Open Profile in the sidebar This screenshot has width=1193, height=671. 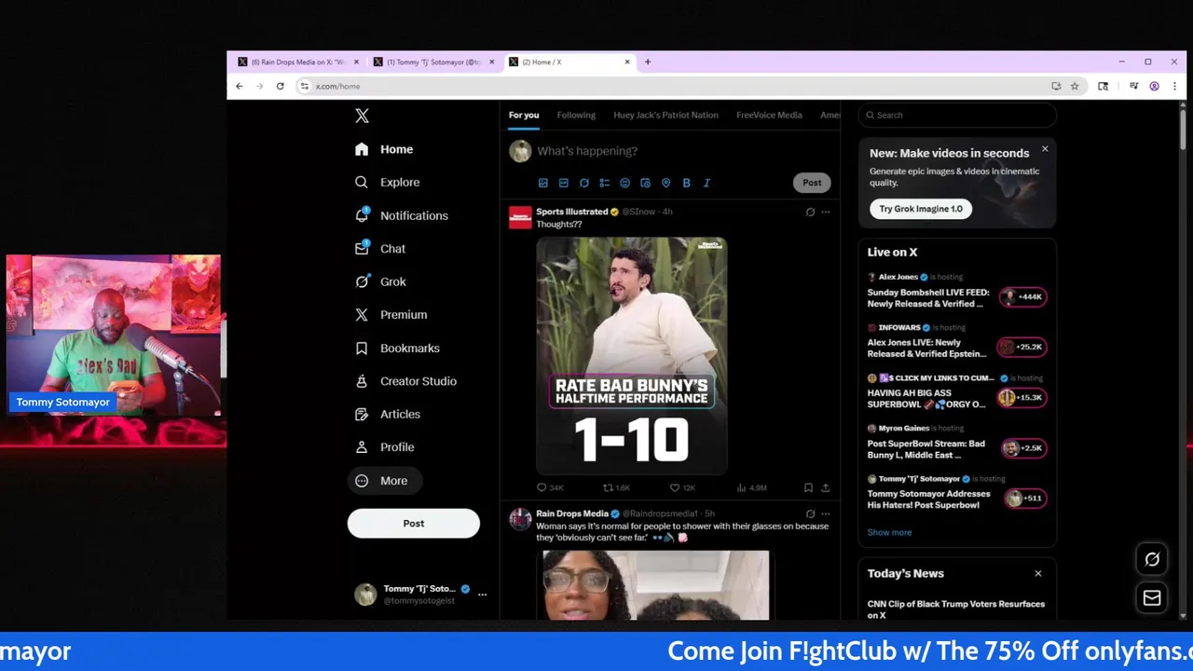pyautogui.click(x=384, y=447)
